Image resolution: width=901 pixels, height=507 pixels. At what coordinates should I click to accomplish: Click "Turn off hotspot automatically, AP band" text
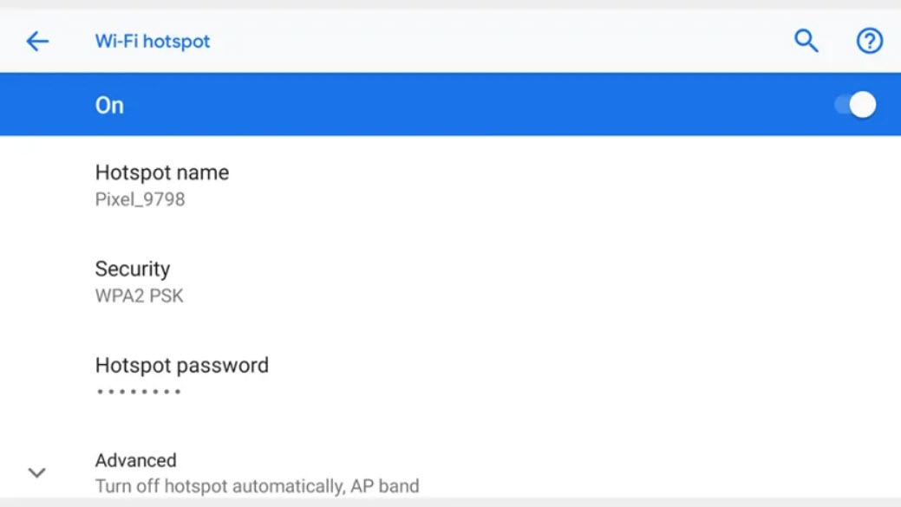(x=257, y=485)
